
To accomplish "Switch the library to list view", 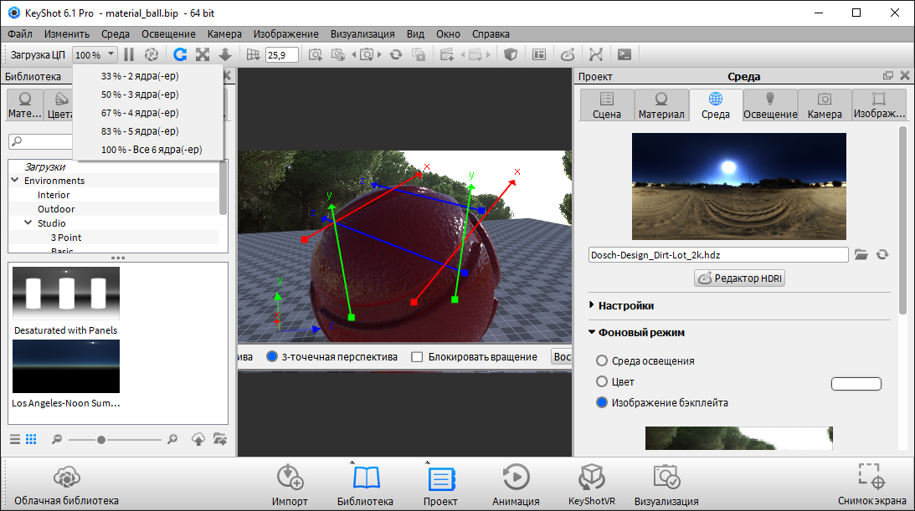I will tap(15, 439).
